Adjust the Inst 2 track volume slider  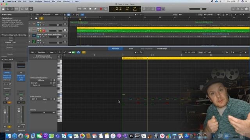coord(55,43)
